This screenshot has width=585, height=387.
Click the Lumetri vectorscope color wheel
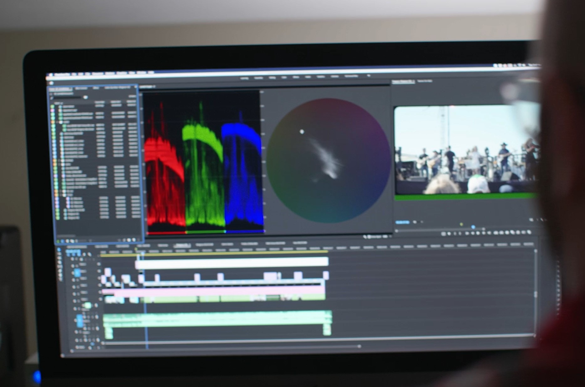[328, 160]
